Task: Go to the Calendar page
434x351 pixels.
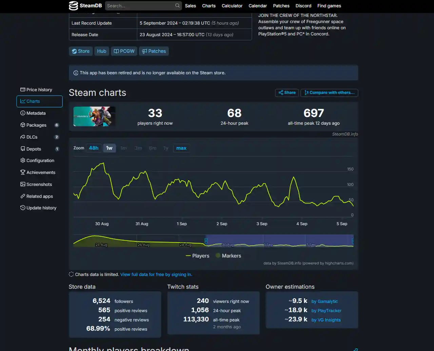Action: 258,6
